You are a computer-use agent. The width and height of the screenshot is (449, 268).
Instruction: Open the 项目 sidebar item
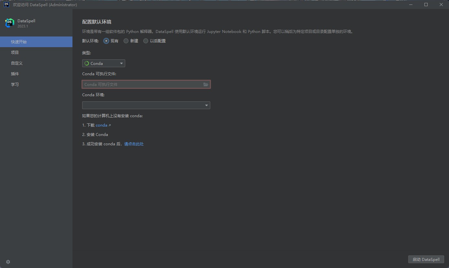pyautogui.click(x=36, y=52)
